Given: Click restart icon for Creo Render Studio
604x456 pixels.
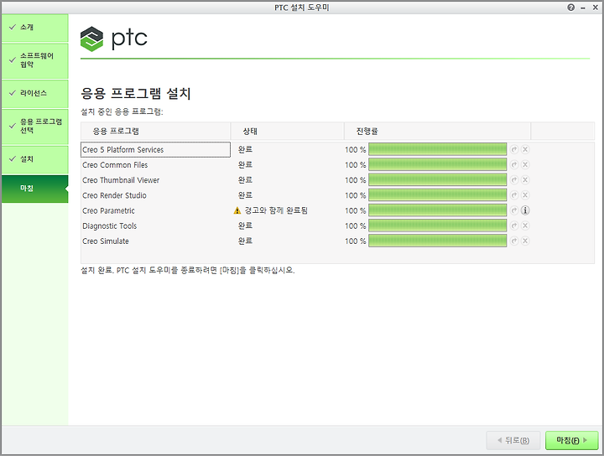Looking at the screenshot, I should [x=514, y=195].
